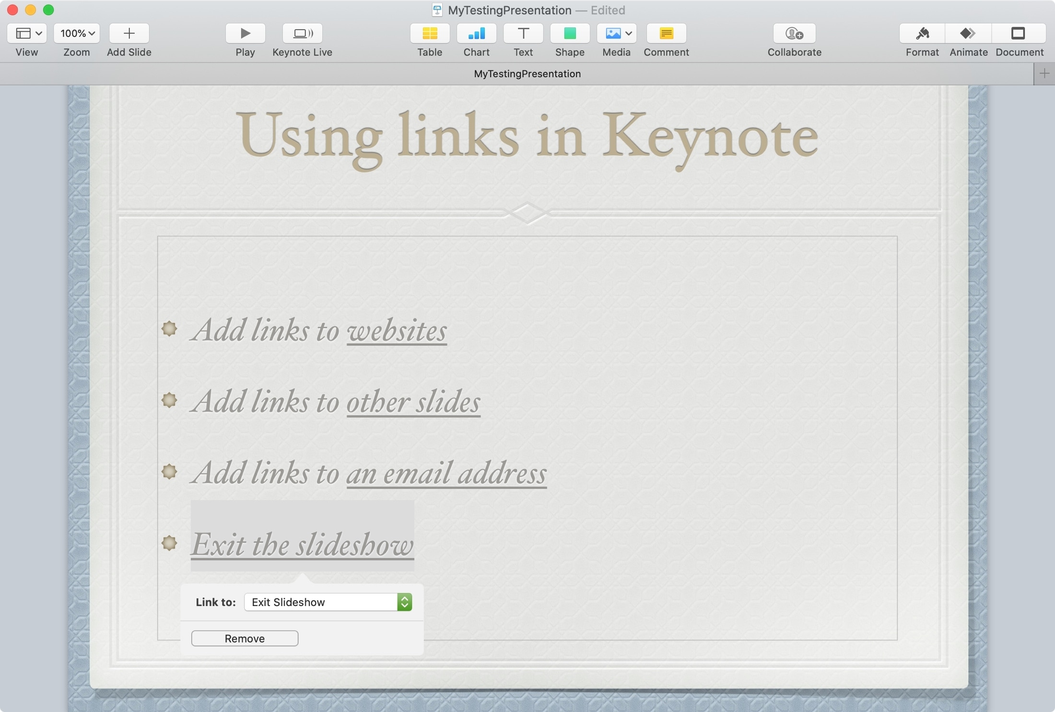Add a Comment
Screen dimensions: 1055x712
[x=666, y=33]
